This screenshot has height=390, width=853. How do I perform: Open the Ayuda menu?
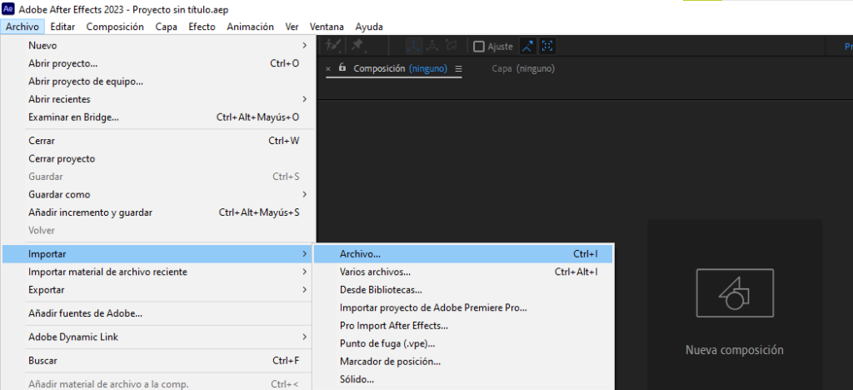click(369, 27)
